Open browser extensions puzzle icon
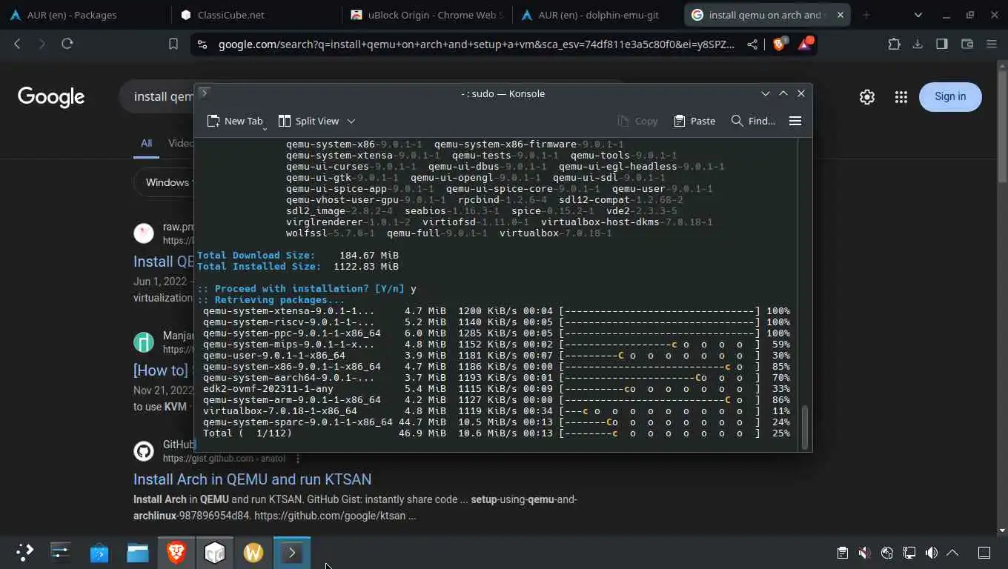1008x569 pixels. tap(893, 44)
